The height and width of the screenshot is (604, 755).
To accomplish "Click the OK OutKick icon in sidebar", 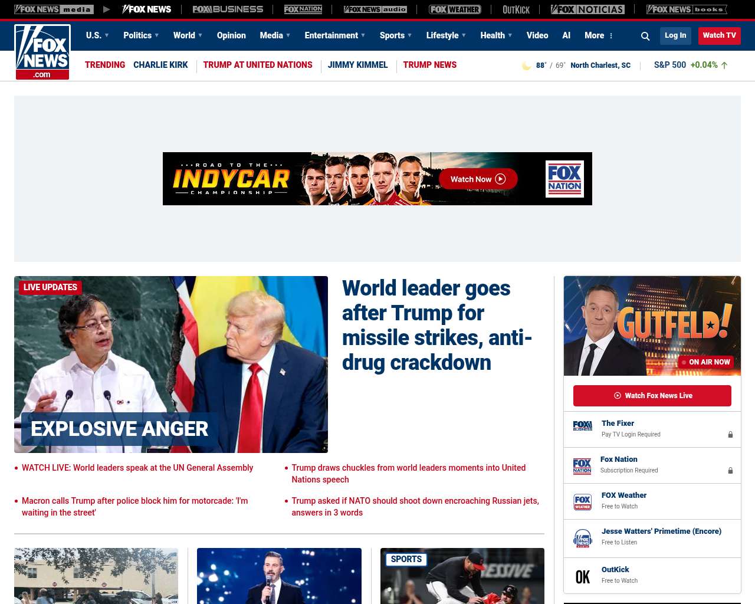I will 582,577.
